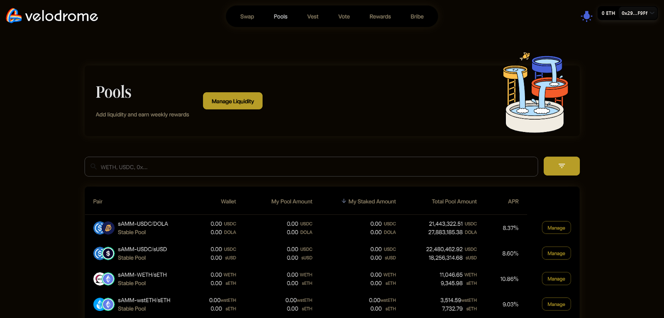The image size is (664, 318).
Task: Click the Pools page heading
Action: (x=113, y=92)
